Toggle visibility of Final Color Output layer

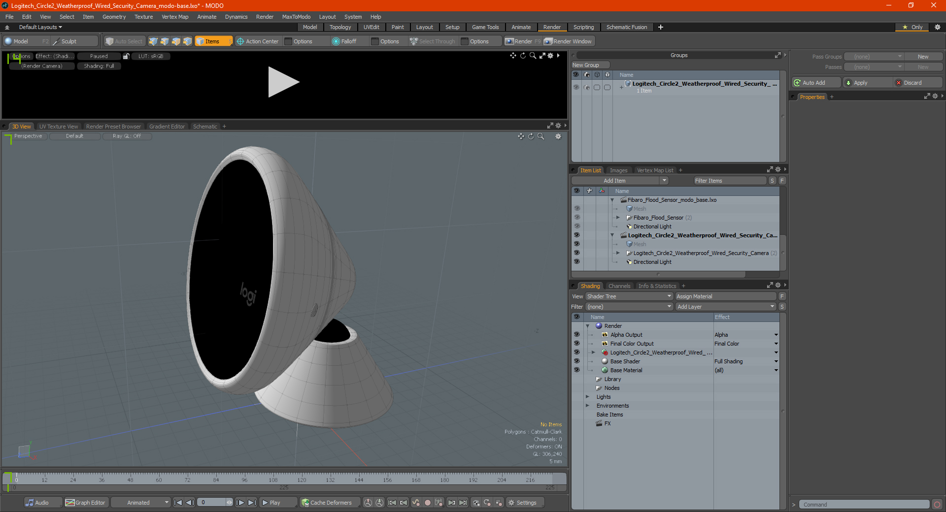[576, 344]
